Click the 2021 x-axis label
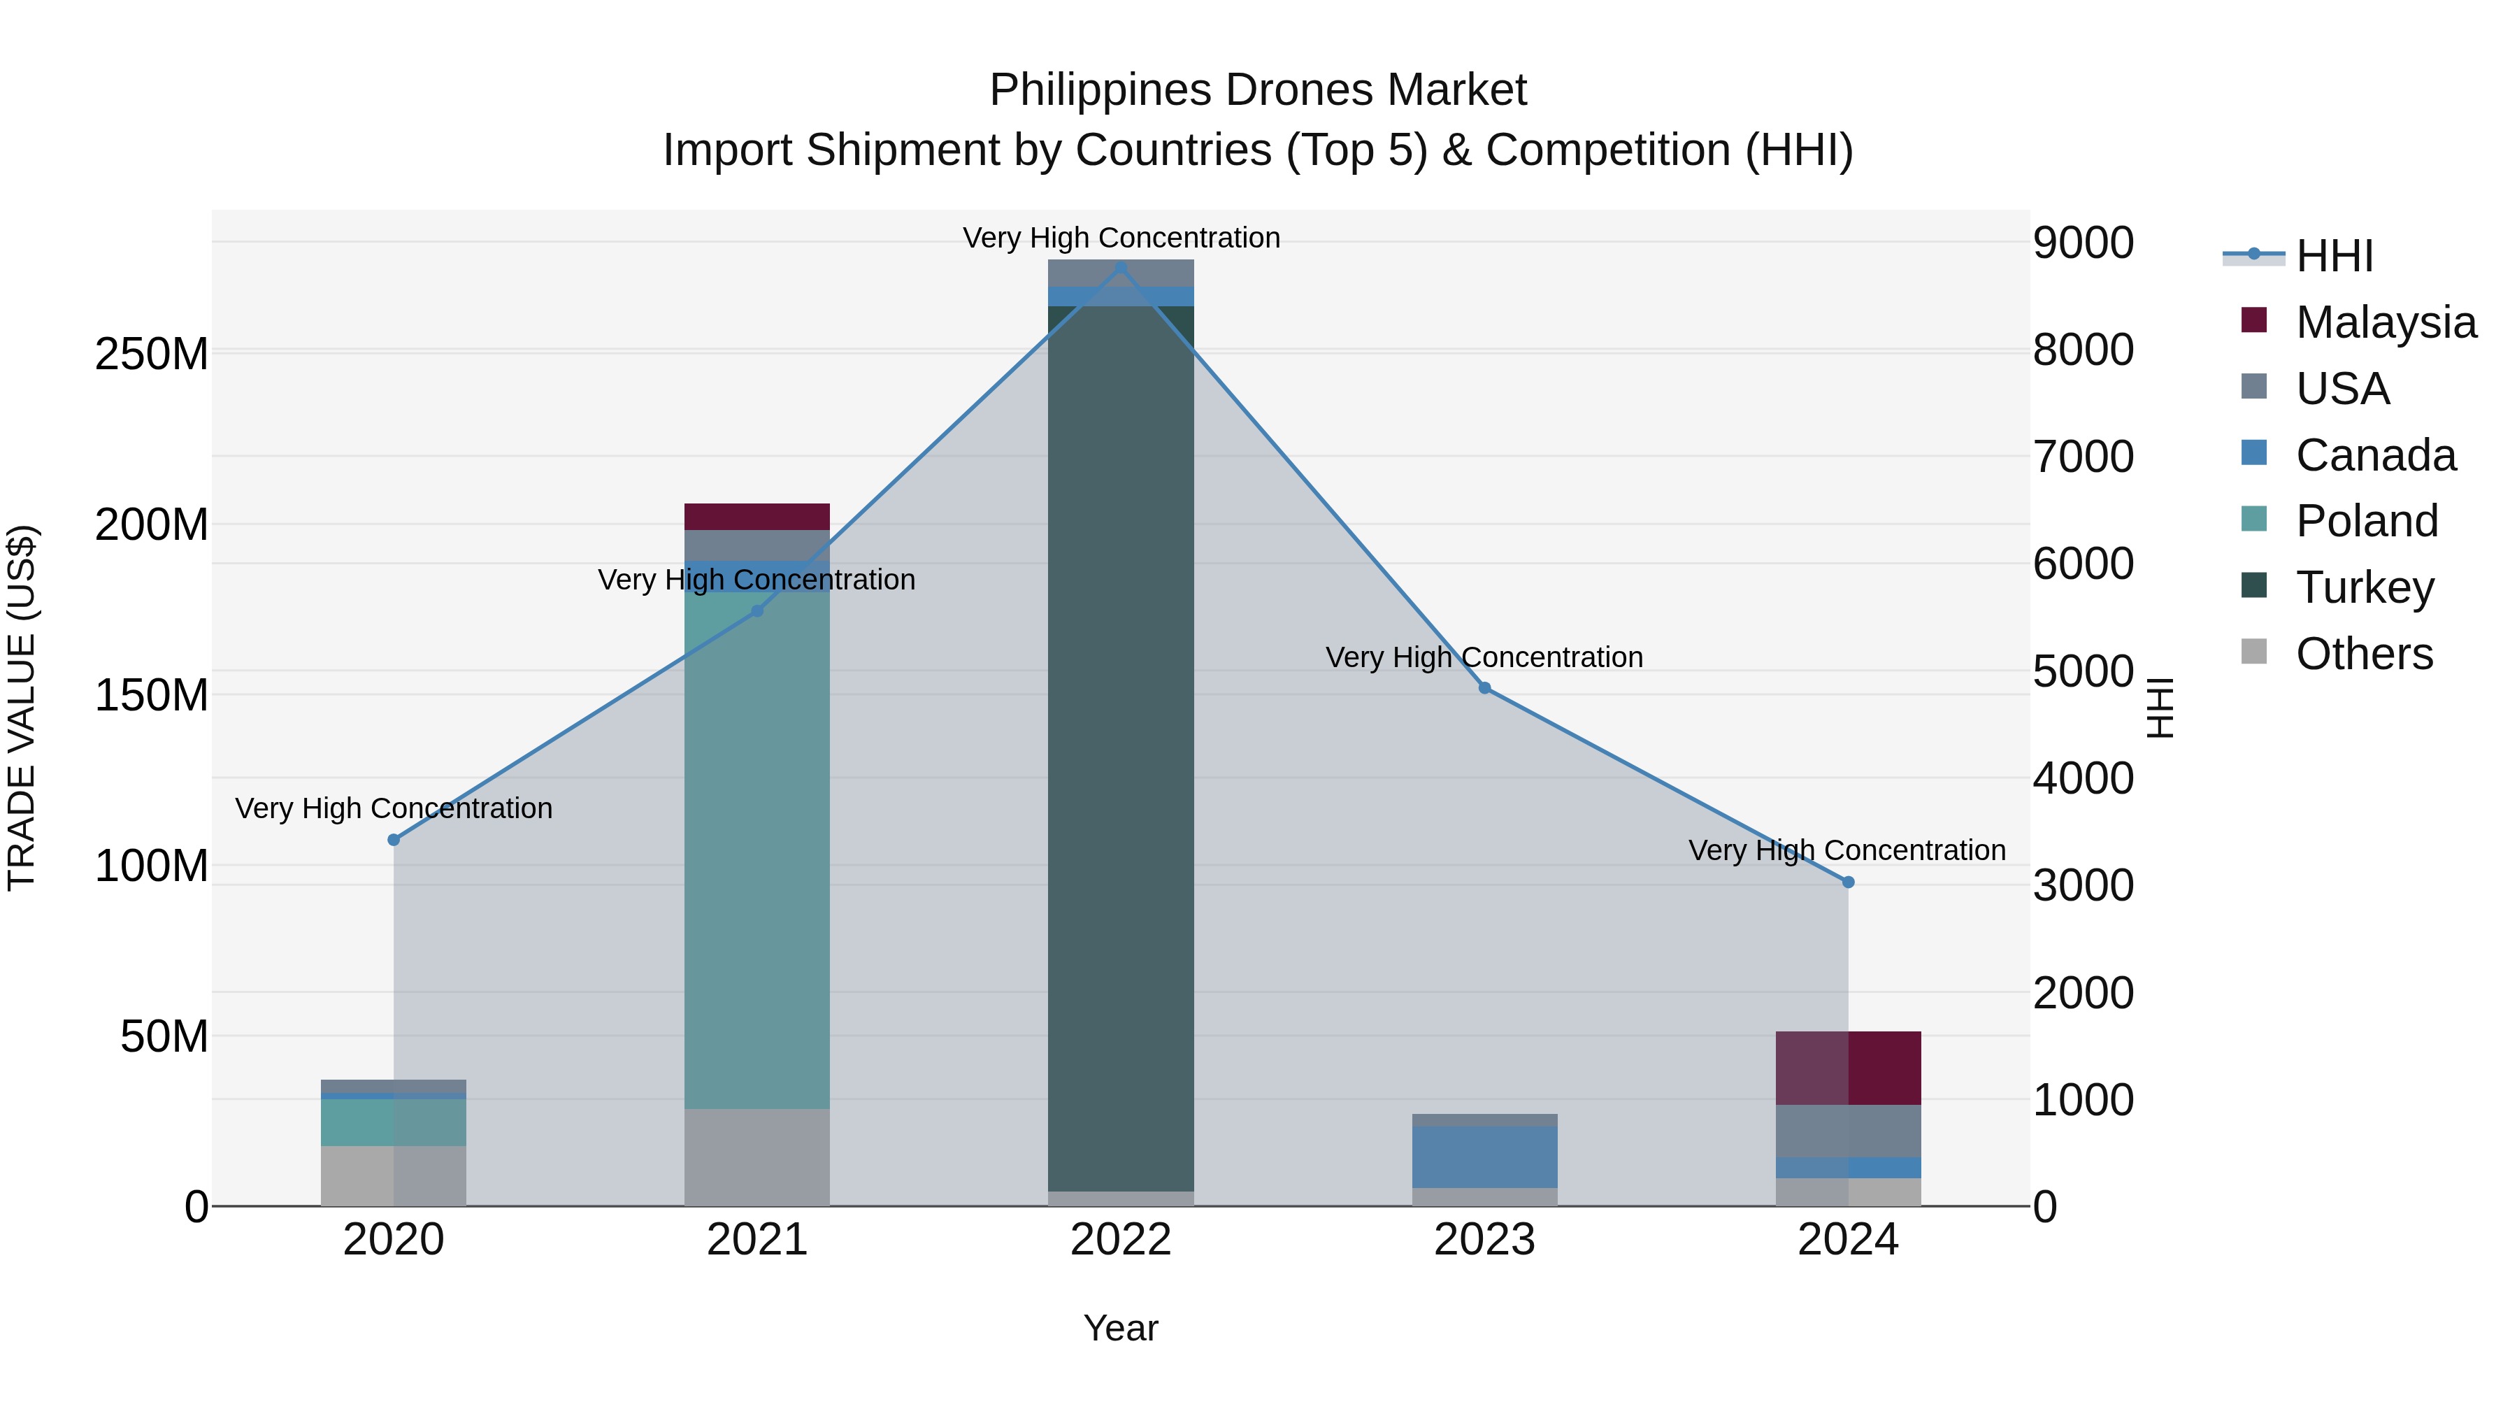Screen dimensions: 2517x1416 tap(757, 1240)
